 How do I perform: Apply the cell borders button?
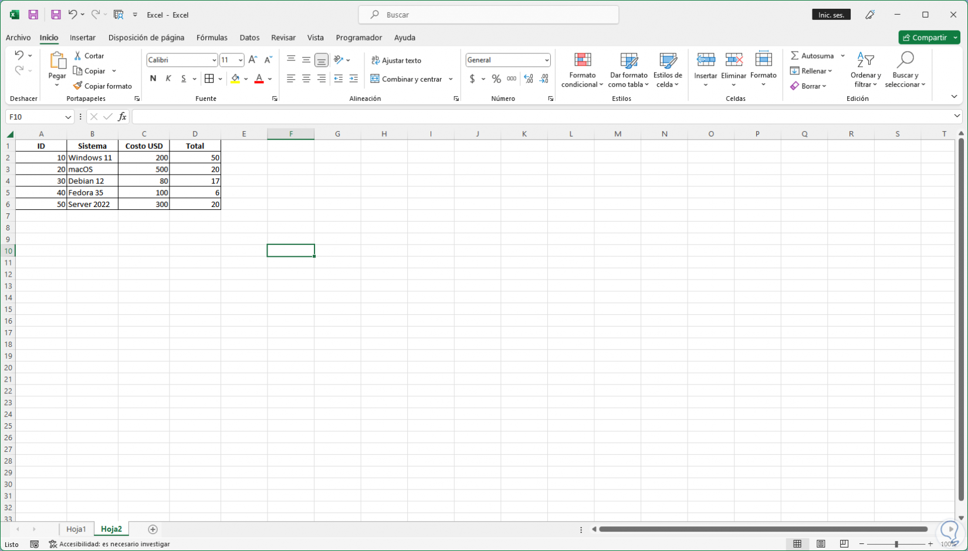click(209, 79)
